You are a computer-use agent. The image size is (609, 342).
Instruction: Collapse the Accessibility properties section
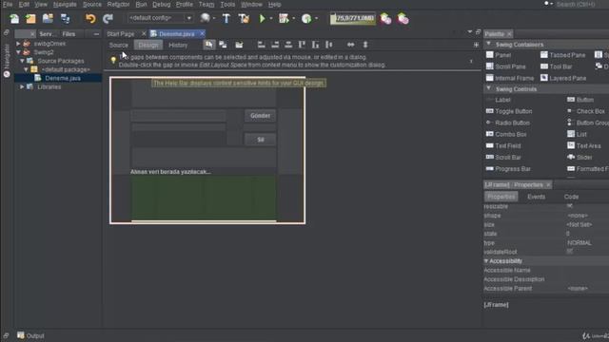point(486,261)
